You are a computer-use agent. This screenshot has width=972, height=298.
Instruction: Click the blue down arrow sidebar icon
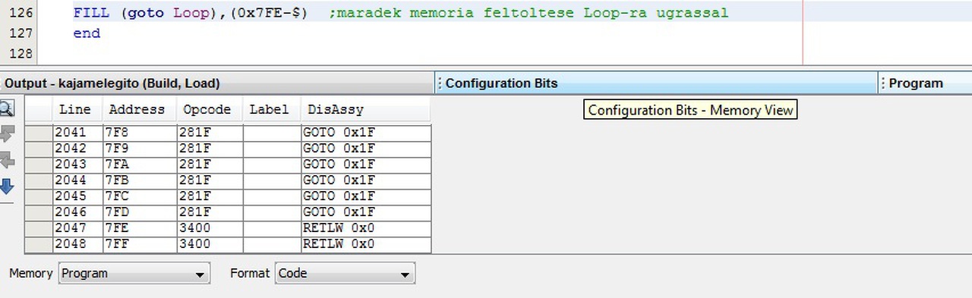click(7, 186)
